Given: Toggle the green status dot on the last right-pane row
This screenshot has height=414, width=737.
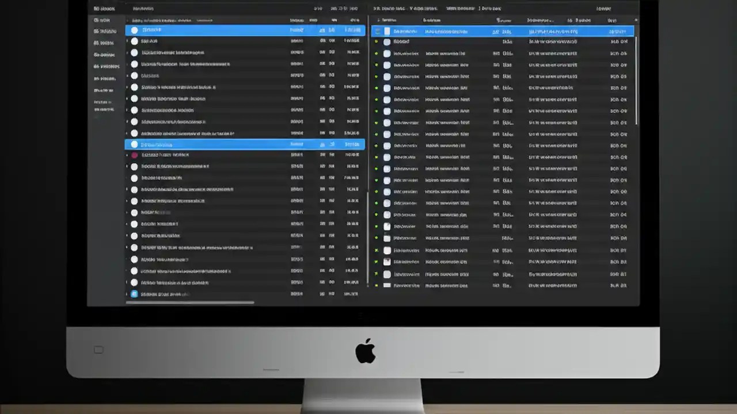Looking at the screenshot, I should point(376,285).
